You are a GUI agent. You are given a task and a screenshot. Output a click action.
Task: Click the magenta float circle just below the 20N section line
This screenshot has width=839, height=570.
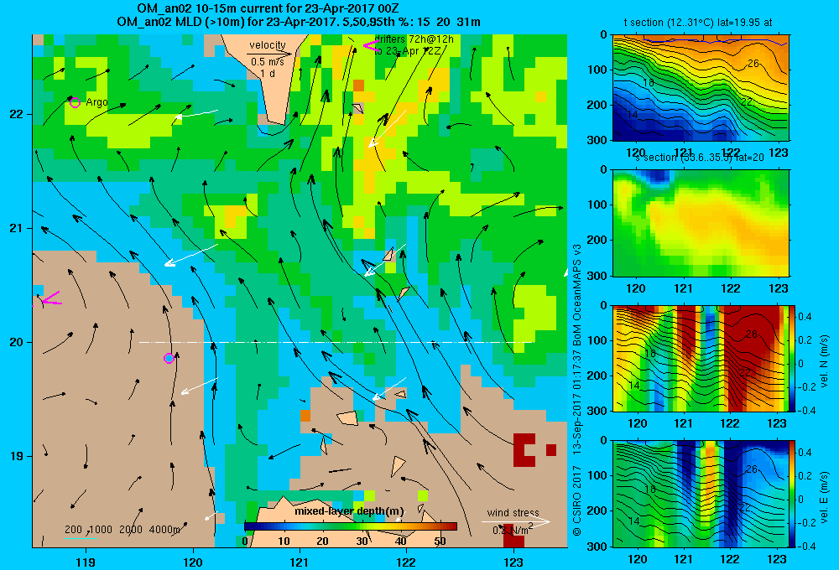(169, 358)
